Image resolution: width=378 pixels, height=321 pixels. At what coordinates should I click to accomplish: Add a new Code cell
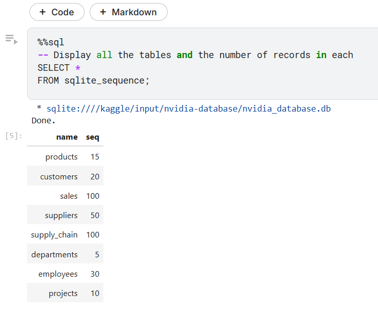tap(57, 12)
